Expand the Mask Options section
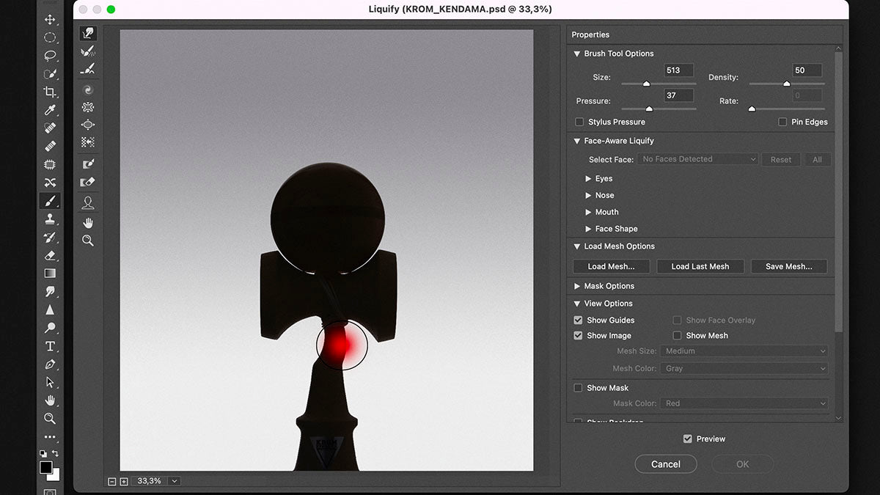Image resolution: width=880 pixels, height=495 pixels. (577, 286)
